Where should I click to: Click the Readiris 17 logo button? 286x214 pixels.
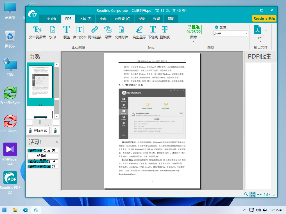[33, 14]
